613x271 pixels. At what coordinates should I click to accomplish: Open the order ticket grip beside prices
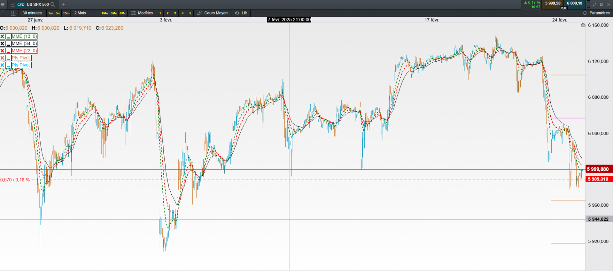point(588,4)
